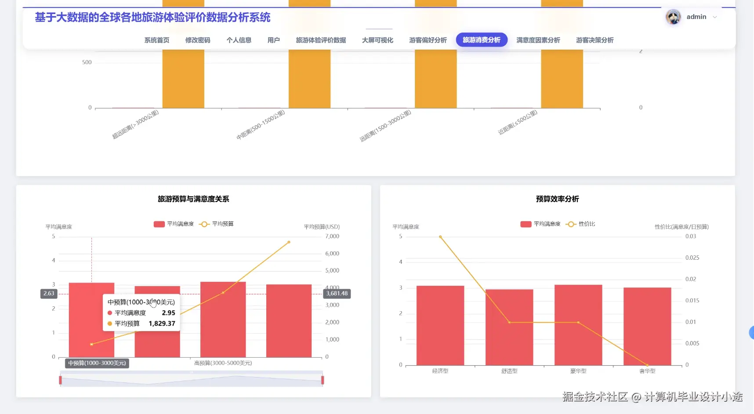Toggle 性价比 legend series
This screenshot has height=414, width=754.
coord(580,224)
